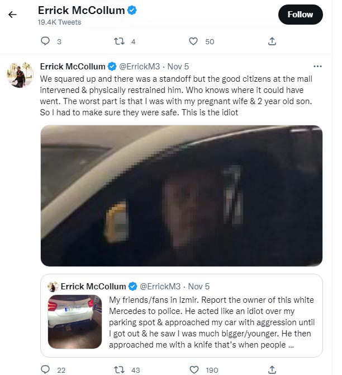Go back using the left arrow

[12, 15]
